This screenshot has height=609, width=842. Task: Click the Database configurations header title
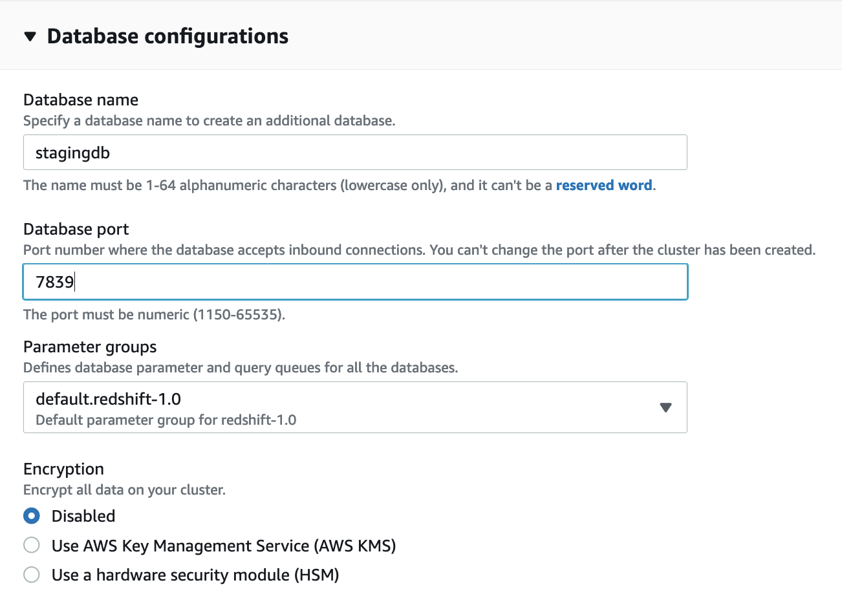(x=167, y=36)
